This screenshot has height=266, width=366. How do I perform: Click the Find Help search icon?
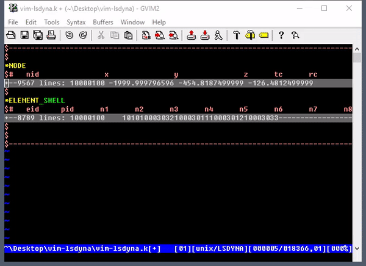[x=295, y=35]
